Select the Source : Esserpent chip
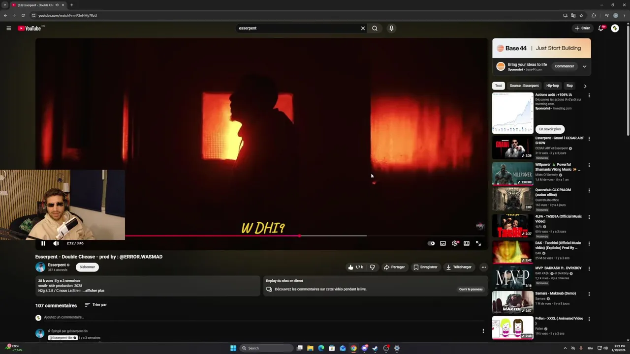 (x=524, y=86)
